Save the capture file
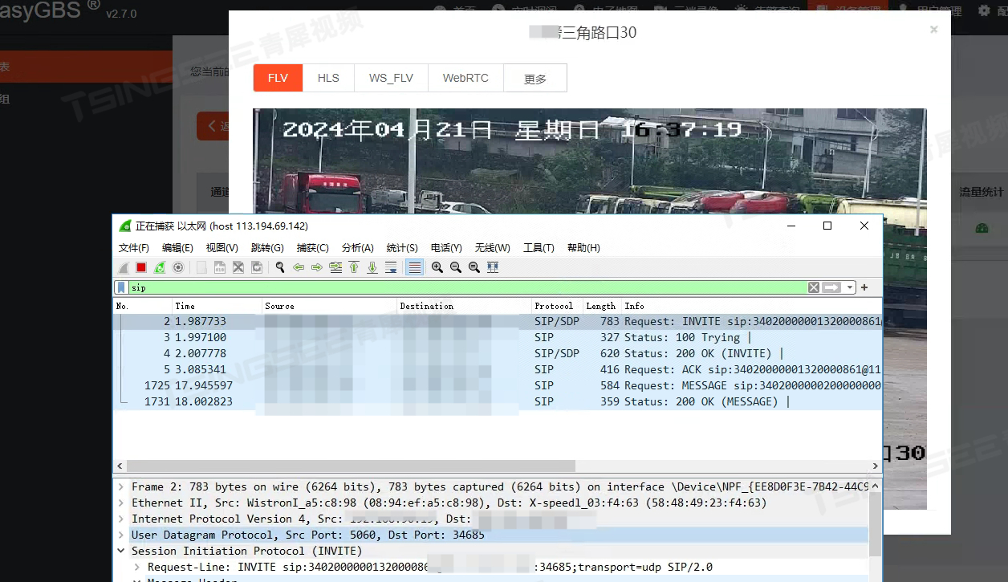1008x582 pixels. [220, 267]
